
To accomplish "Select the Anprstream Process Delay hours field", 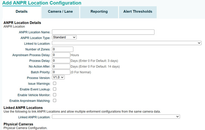I will pos(61,55).
